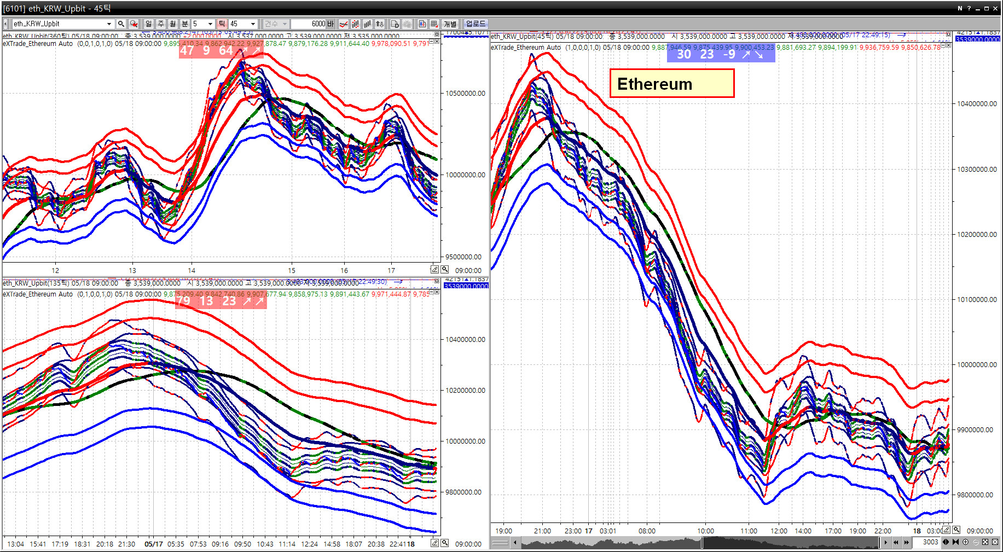Click the grid table toolbar icon
The height and width of the screenshot is (552, 1003).
434,24
